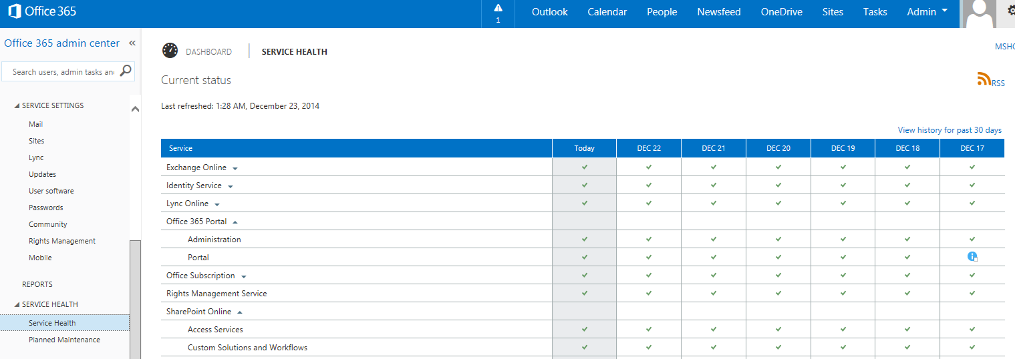The width and height of the screenshot is (1015, 359).
Task: Click Office Subscription DEC 21 checkmark
Action: pos(714,275)
